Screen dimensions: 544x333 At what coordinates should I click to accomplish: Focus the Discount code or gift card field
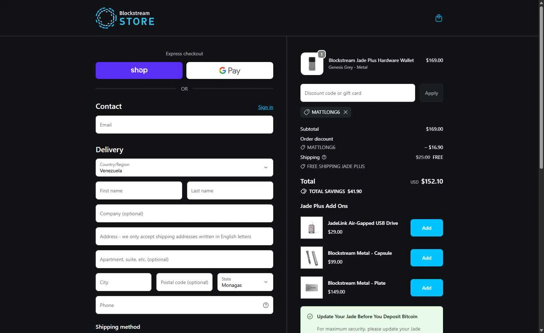(358, 93)
